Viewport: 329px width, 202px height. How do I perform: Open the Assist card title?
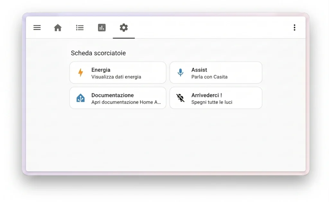[x=199, y=70]
